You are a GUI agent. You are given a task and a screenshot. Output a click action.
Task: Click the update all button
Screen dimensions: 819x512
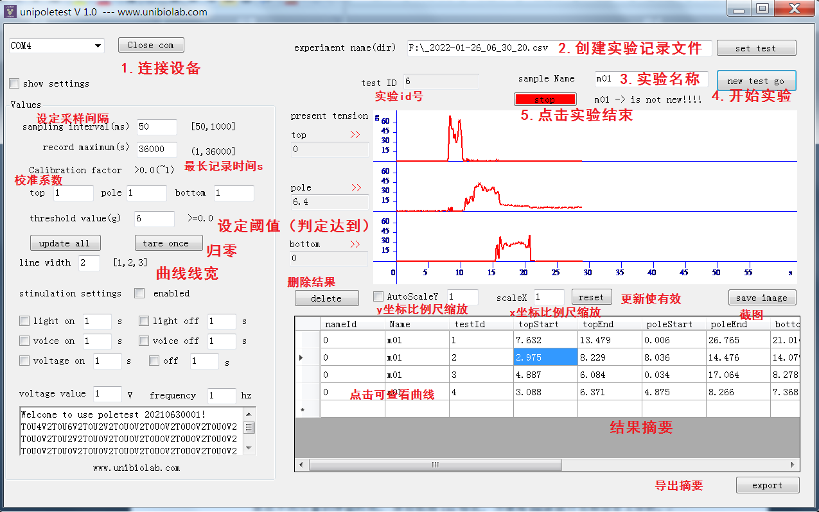pos(65,243)
